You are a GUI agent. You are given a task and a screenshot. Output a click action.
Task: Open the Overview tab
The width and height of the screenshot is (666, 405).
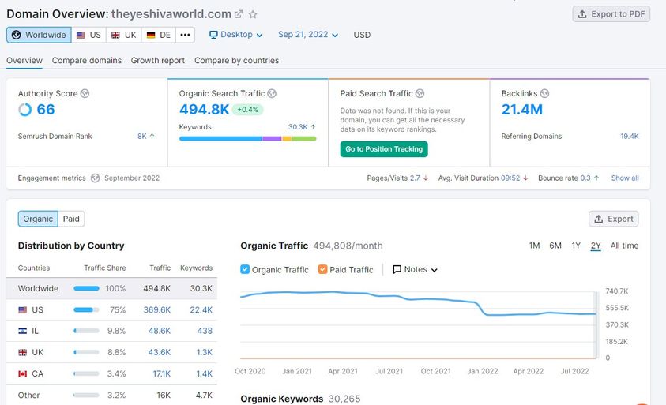(x=24, y=60)
